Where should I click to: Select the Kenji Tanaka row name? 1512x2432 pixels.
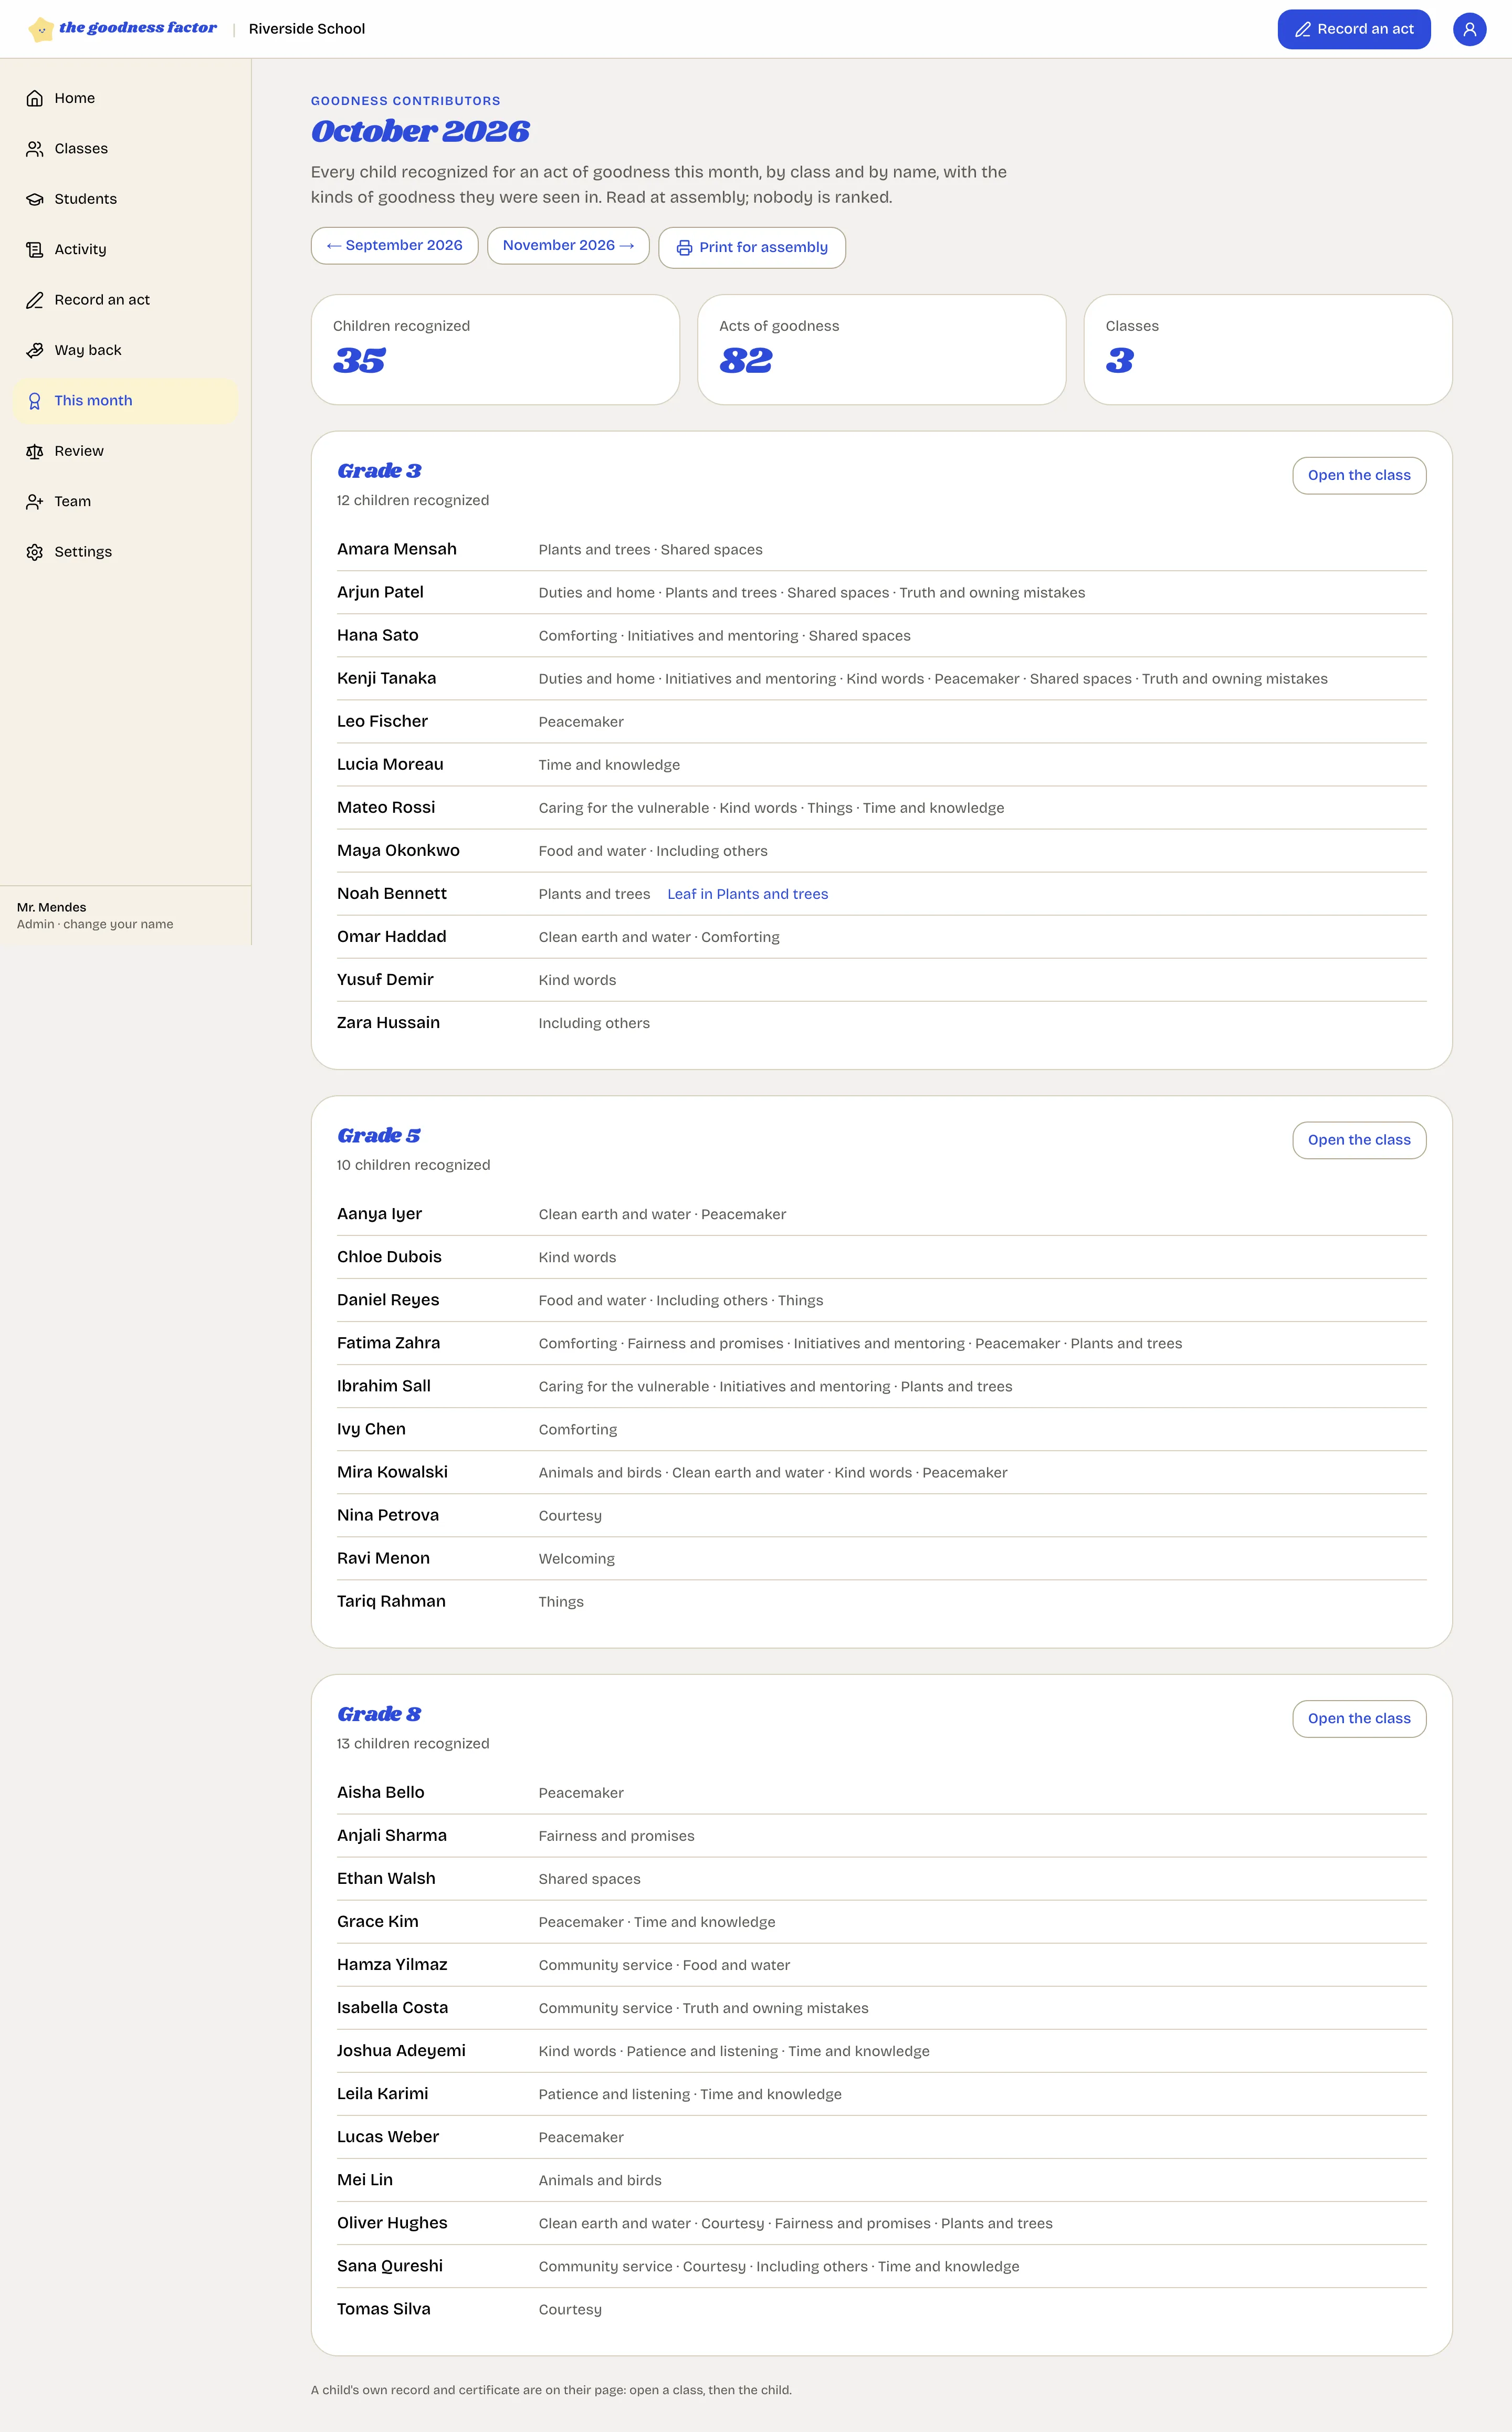click(x=386, y=678)
